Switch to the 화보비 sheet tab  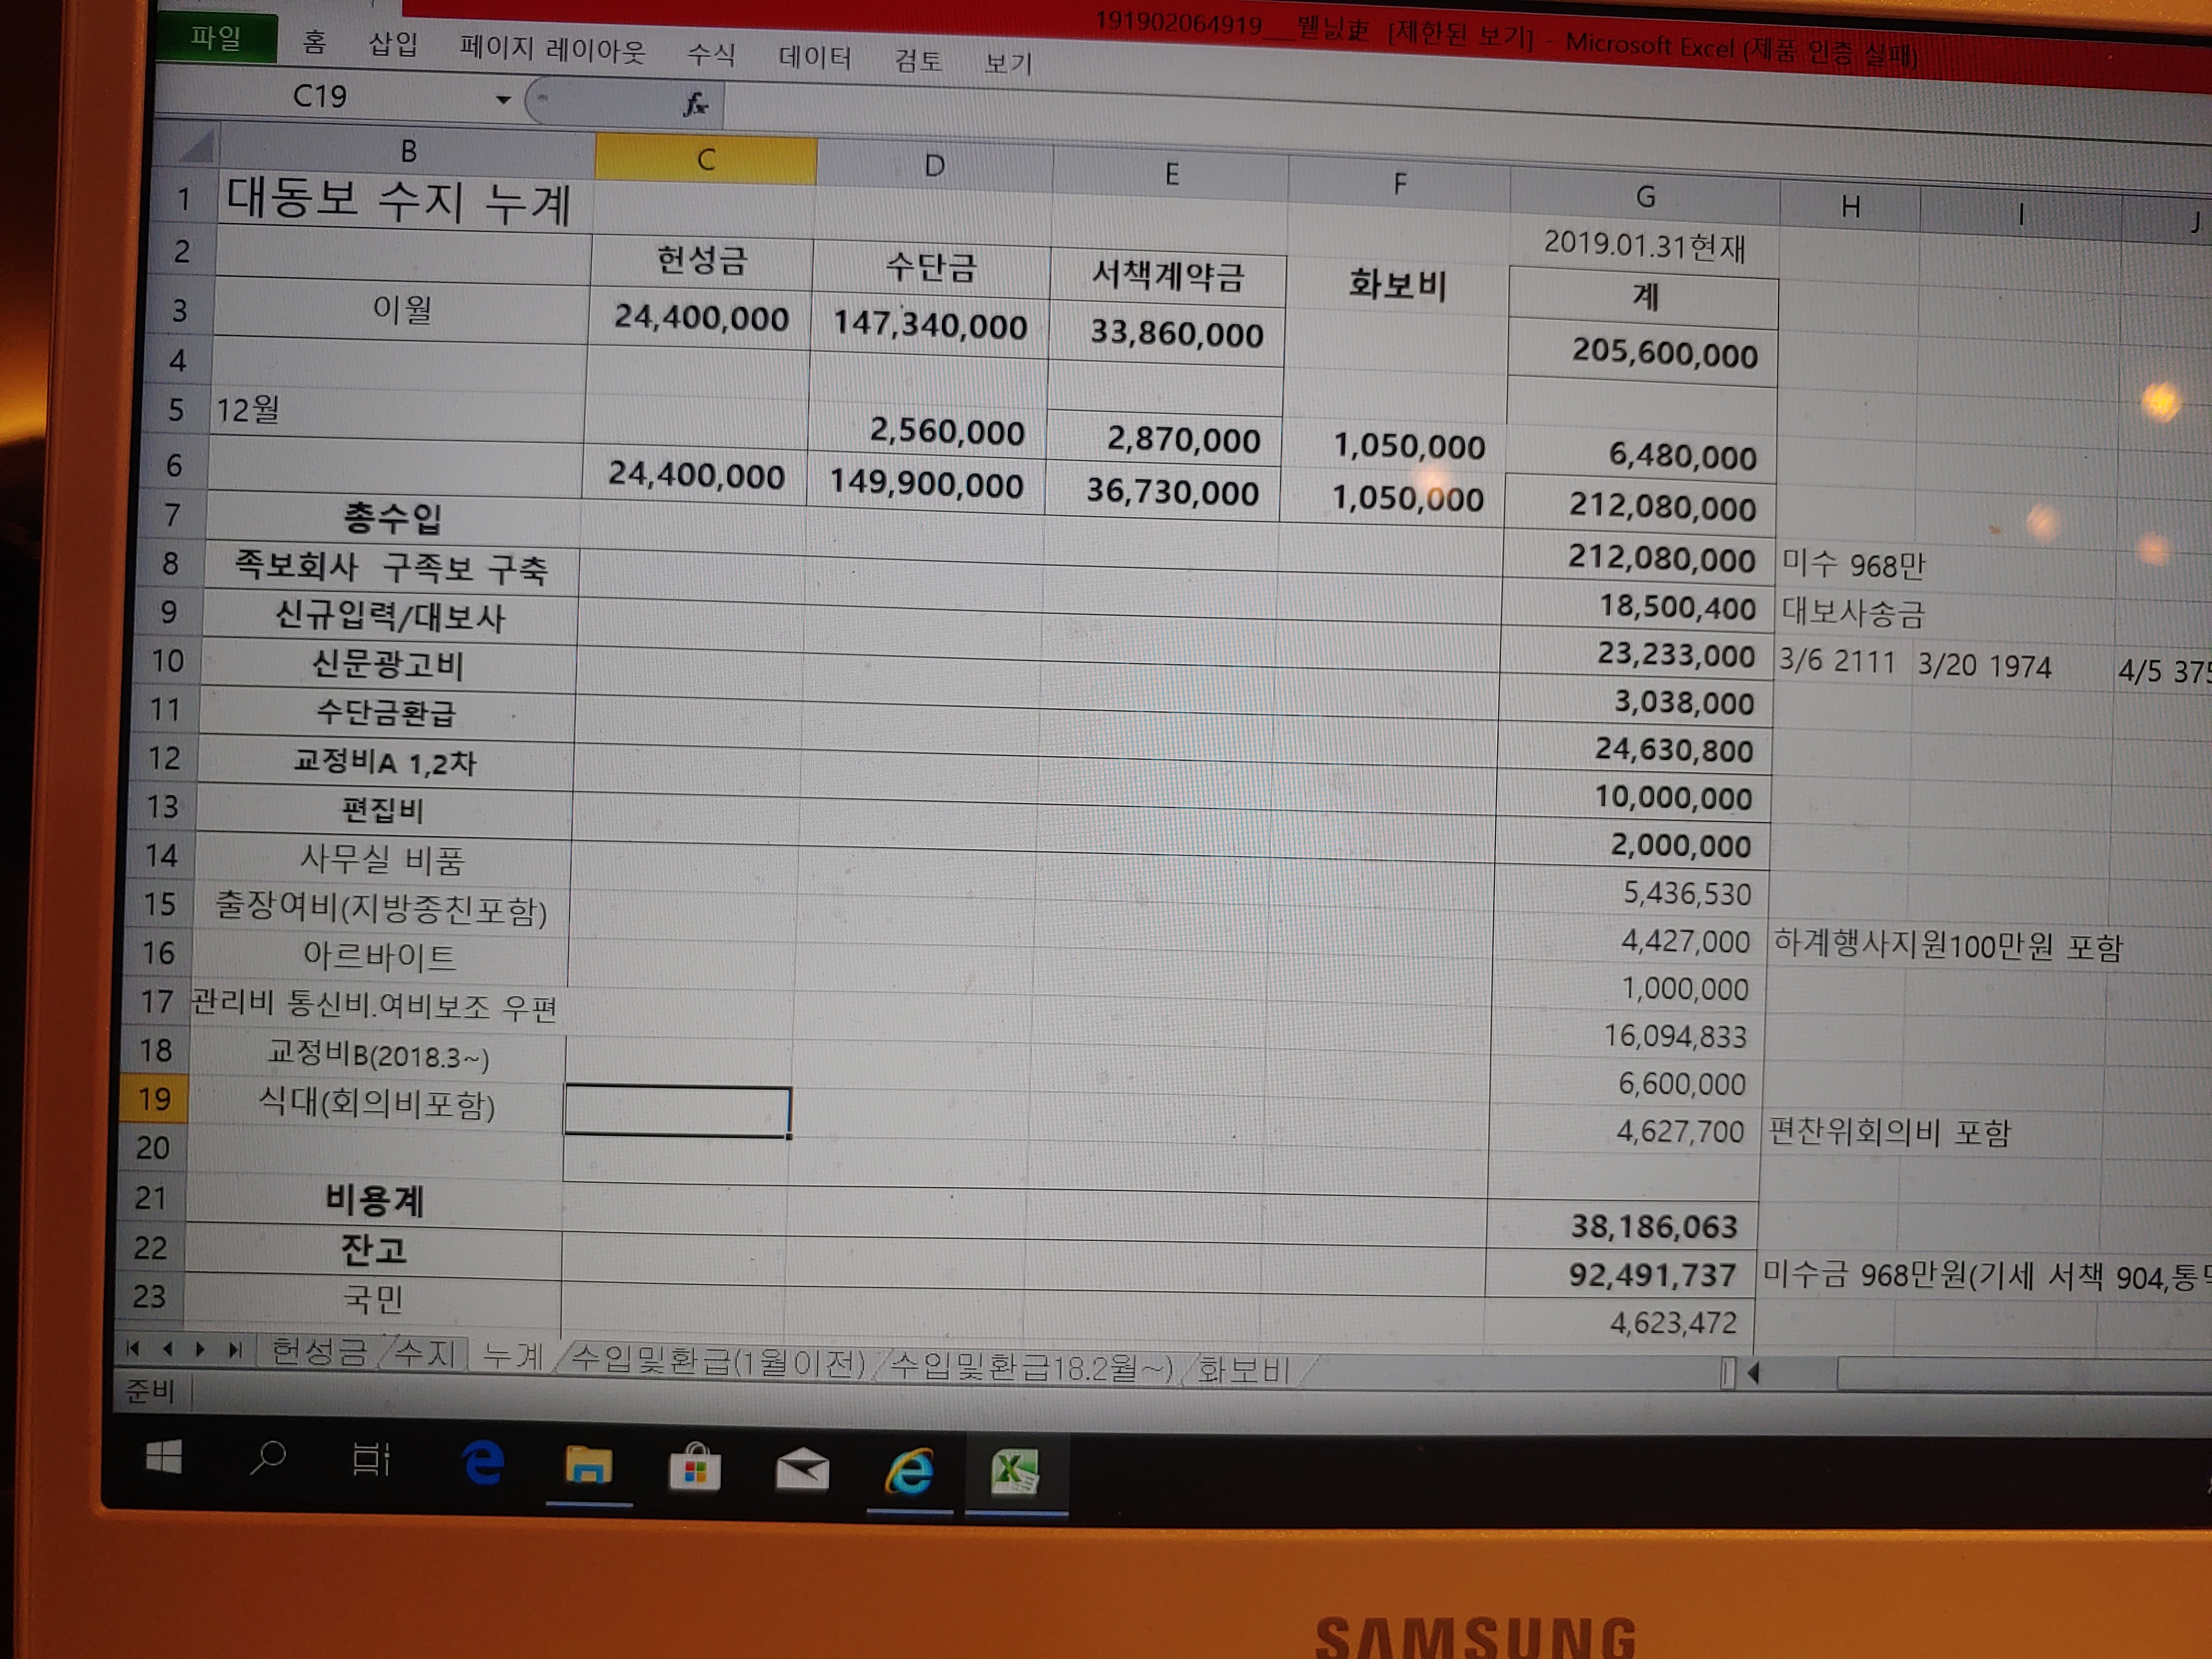(x=1244, y=1369)
